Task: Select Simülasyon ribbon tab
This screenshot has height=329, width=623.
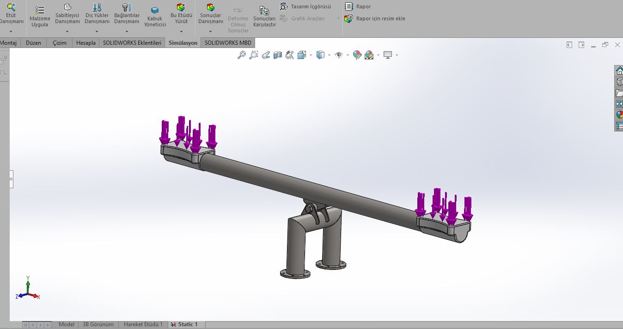Action: 183,42
